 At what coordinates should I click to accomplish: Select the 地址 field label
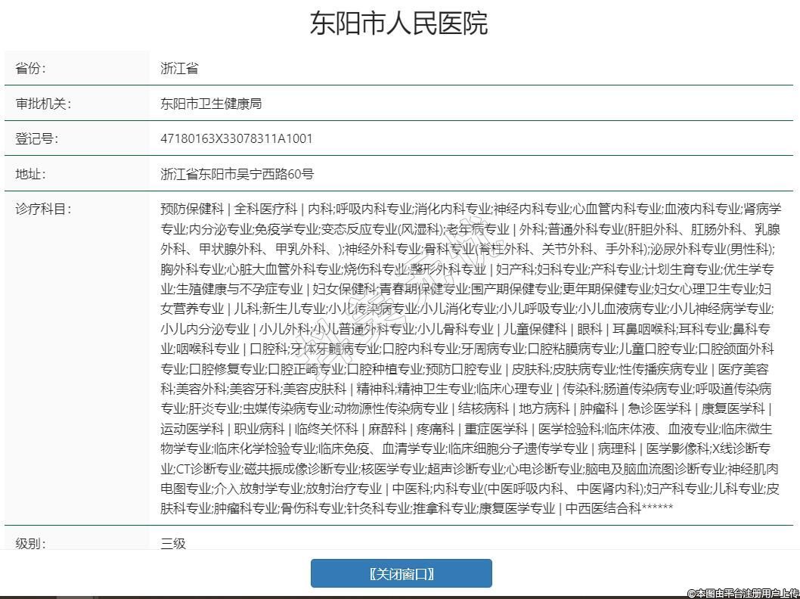tap(30, 174)
